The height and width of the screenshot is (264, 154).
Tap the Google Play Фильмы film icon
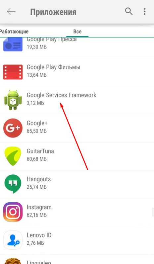pyautogui.click(x=13, y=72)
